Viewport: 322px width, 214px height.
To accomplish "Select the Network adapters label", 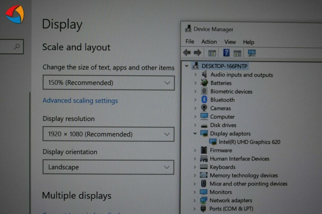I will (231, 200).
